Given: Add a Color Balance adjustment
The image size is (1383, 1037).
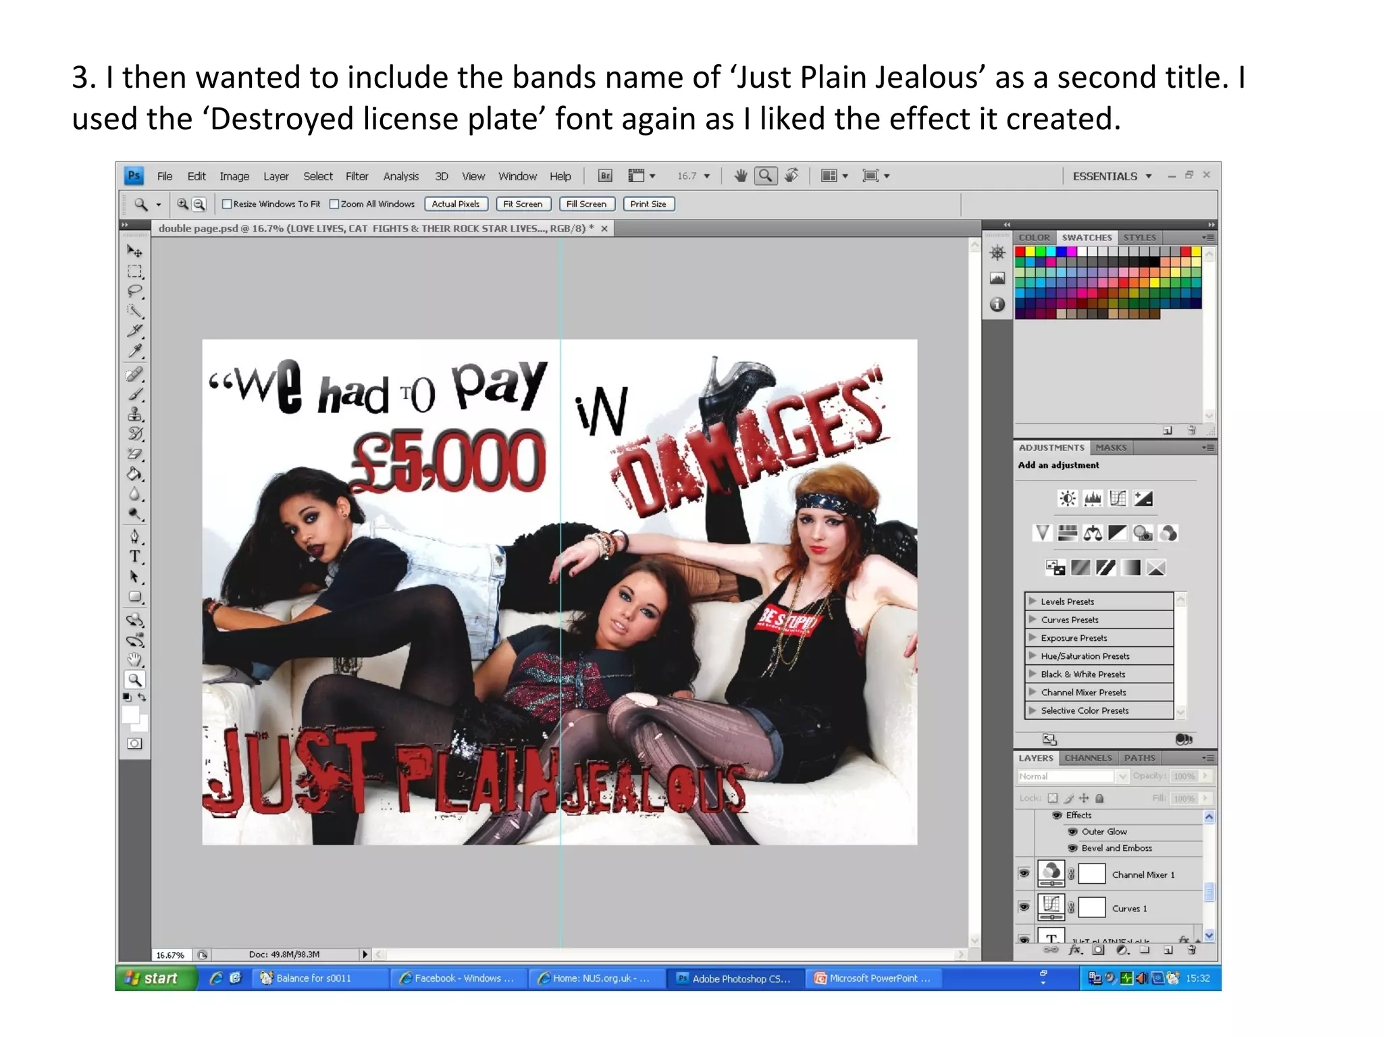Looking at the screenshot, I should [x=1092, y=533].
